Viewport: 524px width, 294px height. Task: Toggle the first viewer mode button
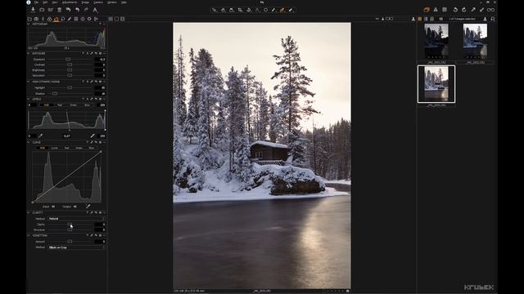tap(111, 19)
